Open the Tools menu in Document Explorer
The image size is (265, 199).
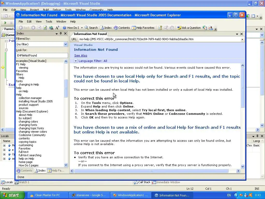point(49,22)
